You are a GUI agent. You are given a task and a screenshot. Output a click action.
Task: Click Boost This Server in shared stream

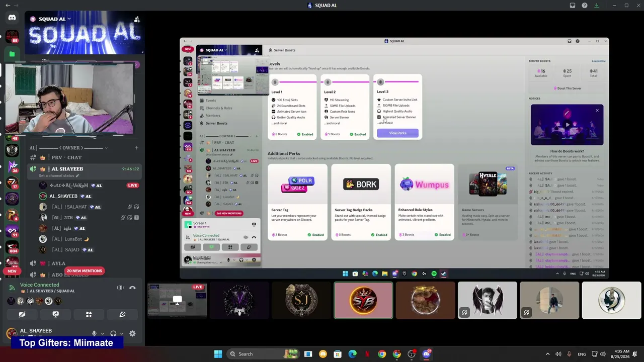(x=567, y=88)
